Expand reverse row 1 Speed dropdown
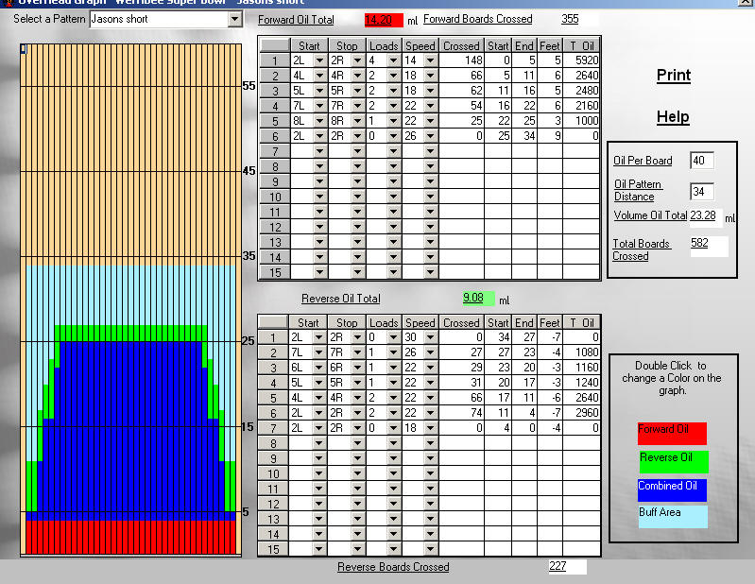 (431, 337)
